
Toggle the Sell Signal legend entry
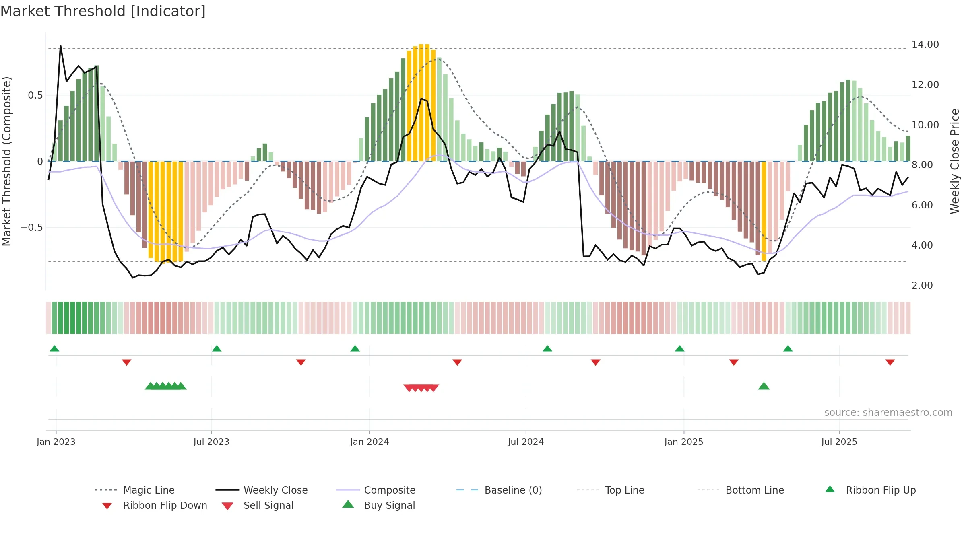(x=258, y=505)
